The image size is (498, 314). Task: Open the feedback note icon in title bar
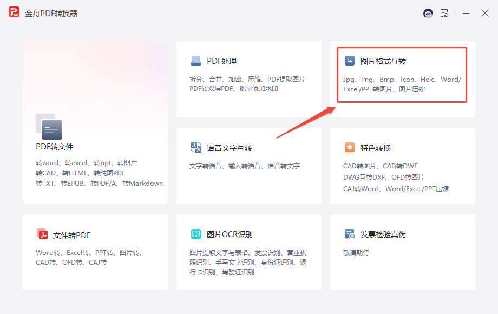click(x=444, y=13)
